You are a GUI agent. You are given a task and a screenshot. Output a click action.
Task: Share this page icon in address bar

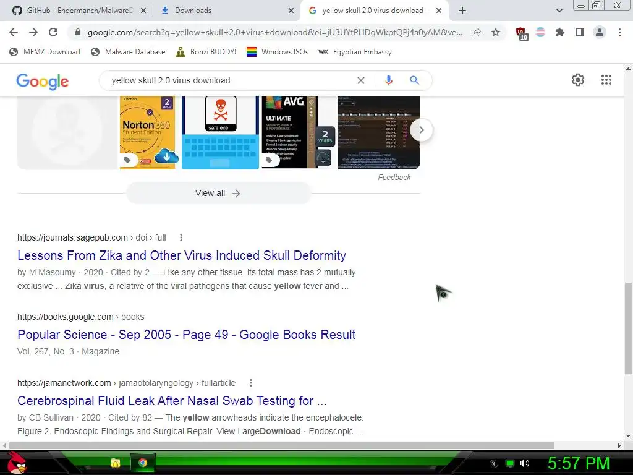tap(476, 32)
